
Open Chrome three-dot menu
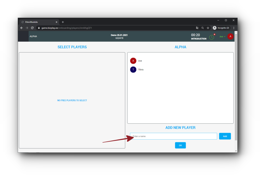(234, 28)
